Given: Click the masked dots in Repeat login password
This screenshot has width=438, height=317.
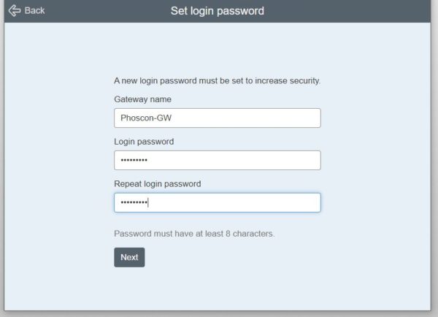Looking at the screenshot, I should [134, 202].
